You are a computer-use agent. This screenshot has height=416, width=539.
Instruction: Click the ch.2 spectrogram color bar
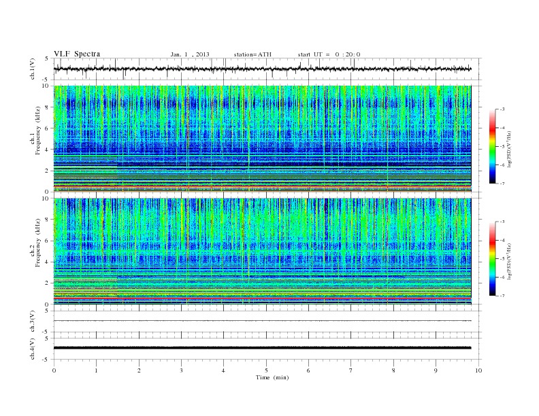pyautogui.click(x=492, y=259)
